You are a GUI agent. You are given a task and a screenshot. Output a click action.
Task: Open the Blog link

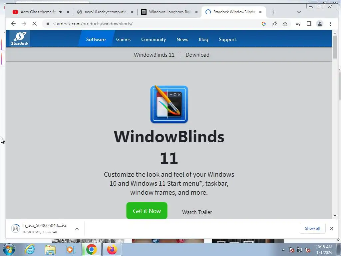click(x=203, y=39)
